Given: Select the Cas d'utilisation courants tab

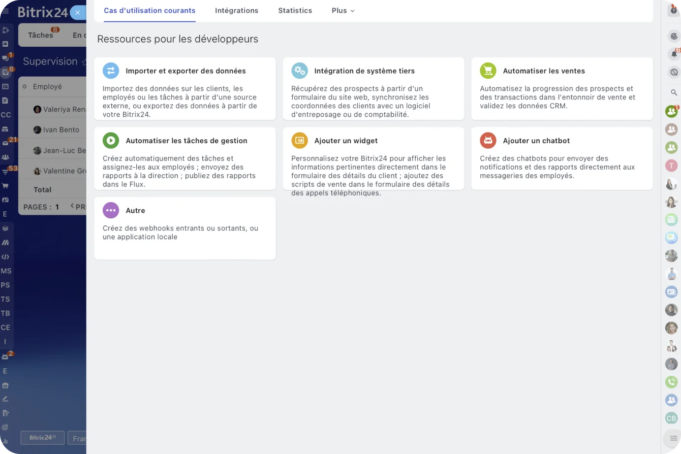Looking at the screenshot, I should pyautogui.click(x=149, y=10).
